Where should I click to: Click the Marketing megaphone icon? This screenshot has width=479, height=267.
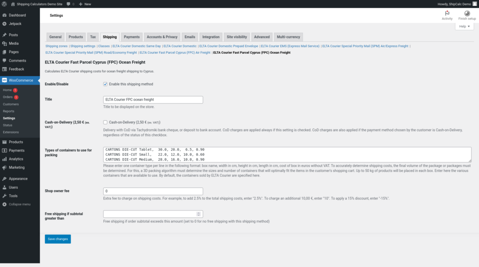coord(4,167)
